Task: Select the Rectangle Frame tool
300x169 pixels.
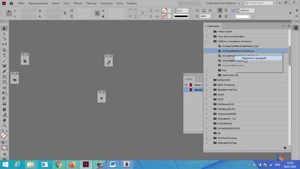Action: (4, 77)
